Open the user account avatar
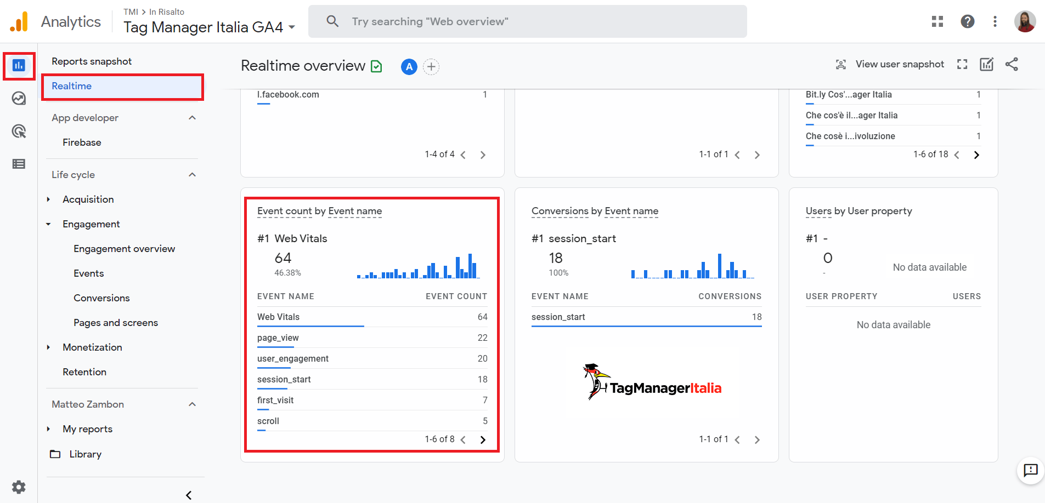 [x=1025, y=21]
